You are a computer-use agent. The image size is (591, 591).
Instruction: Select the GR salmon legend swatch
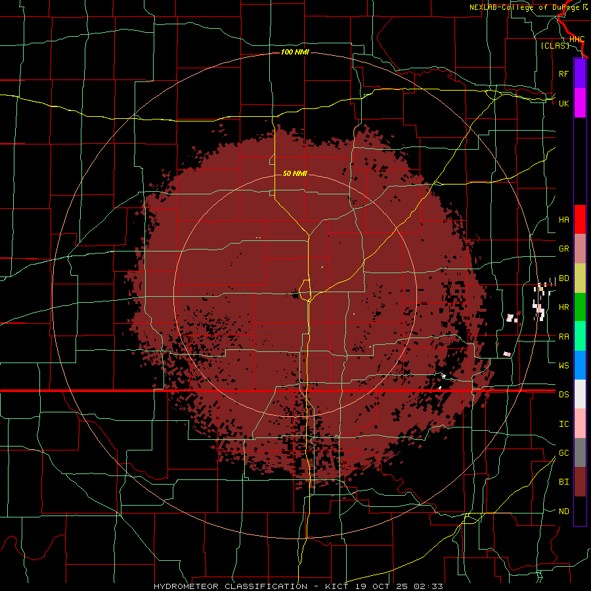[x=580, y=249]
